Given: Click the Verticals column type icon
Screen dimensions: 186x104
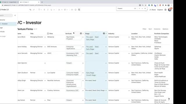Looking at the screenshot, I should click(81, 34).
